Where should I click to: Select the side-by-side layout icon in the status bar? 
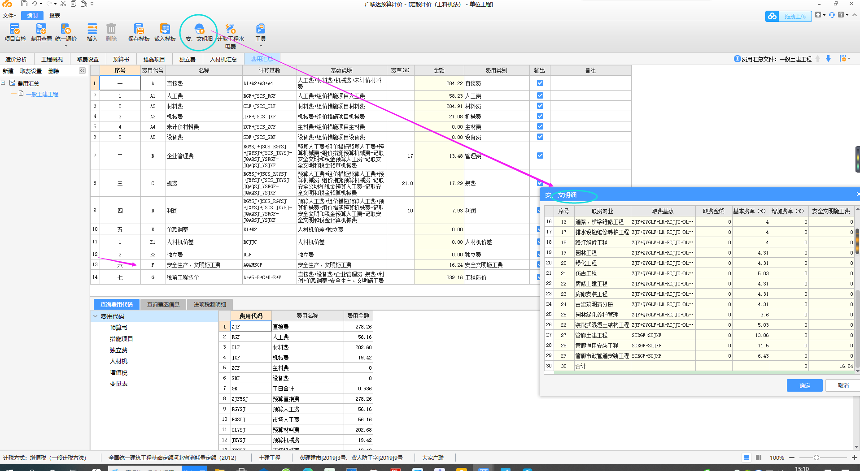point(759,458)
